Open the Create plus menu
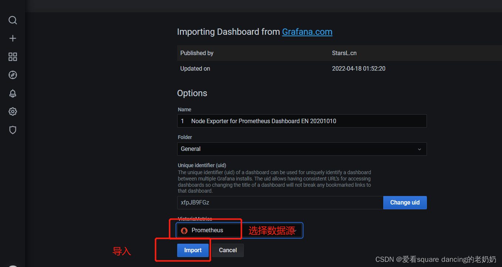 pyautogui.click(x=13, y=38)
